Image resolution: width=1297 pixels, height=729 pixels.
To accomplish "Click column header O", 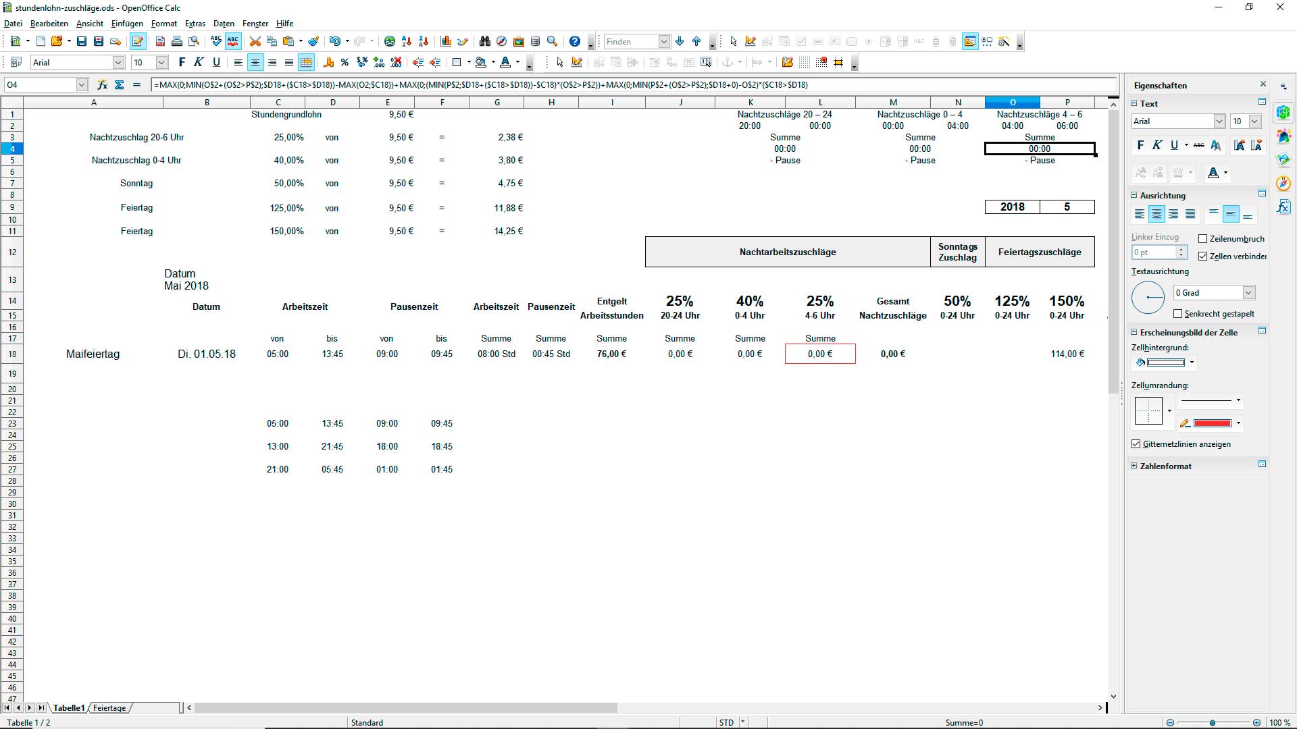I will click(1012, 103).
